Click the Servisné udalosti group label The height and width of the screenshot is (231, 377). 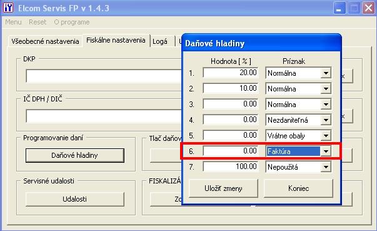(49, 181)
